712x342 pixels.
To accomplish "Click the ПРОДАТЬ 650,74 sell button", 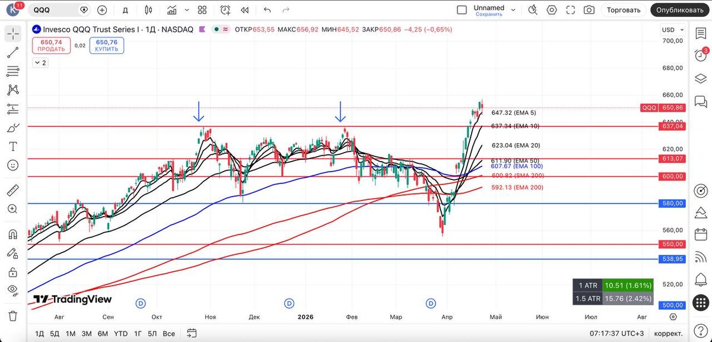I will (51, 46).
